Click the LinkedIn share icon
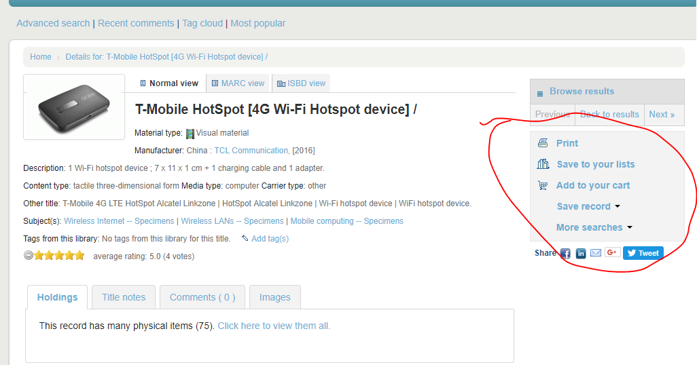Viewport: 697px width, 365px height. click(x=581, y=253)
